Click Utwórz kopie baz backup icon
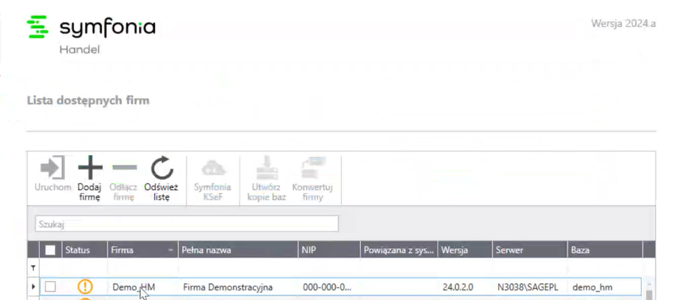 [267, 169]
